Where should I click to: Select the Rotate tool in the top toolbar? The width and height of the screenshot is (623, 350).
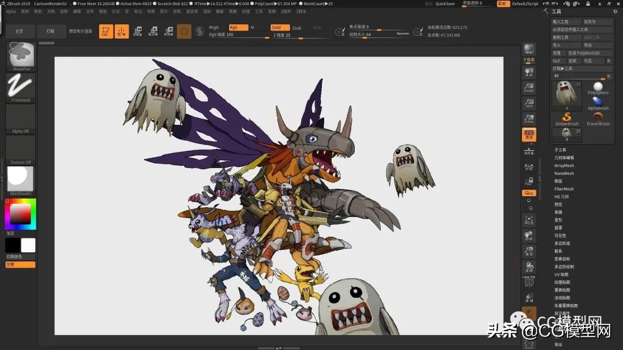click(170, 31)
